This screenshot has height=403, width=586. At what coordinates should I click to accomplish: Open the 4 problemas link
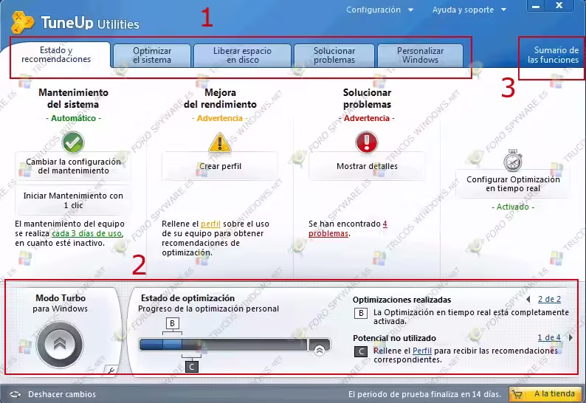348,228
